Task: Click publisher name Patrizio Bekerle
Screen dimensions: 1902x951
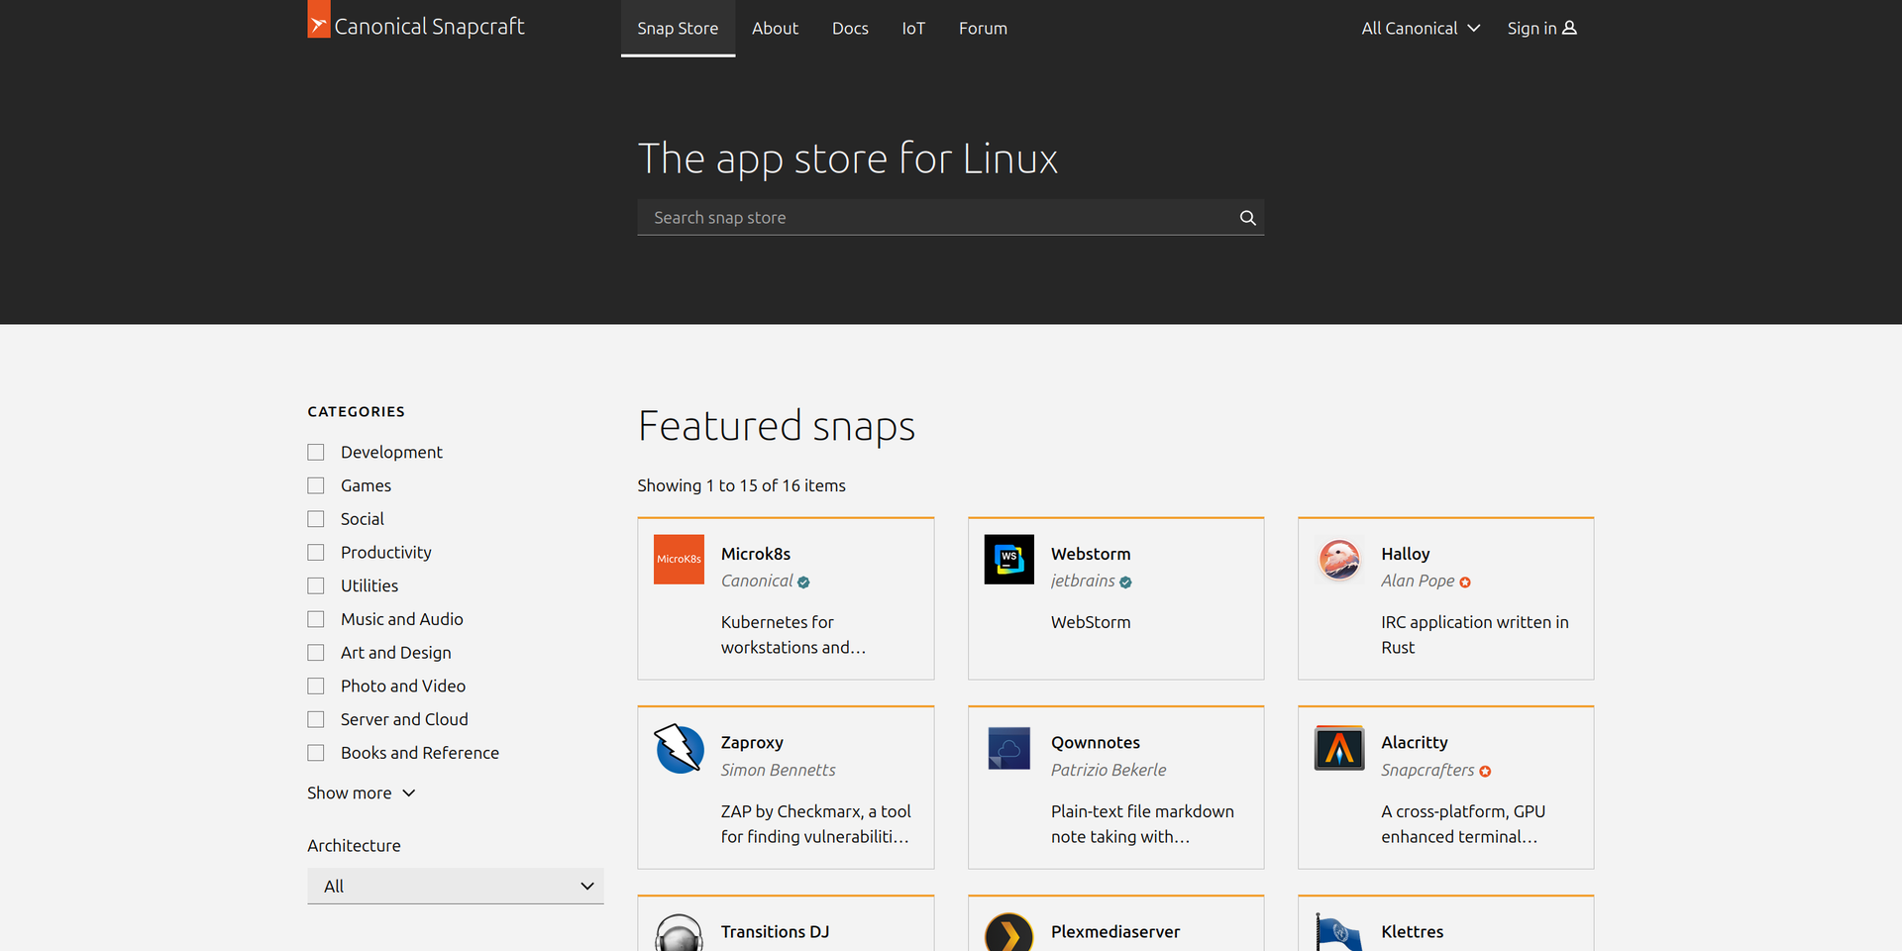Action: click(1109, 770)
